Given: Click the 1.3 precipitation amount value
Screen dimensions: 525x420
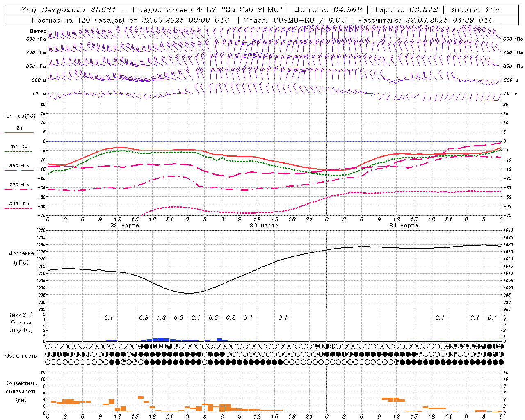Looking at the screenshot, I should pyautogui.click(x=161, y=318).
